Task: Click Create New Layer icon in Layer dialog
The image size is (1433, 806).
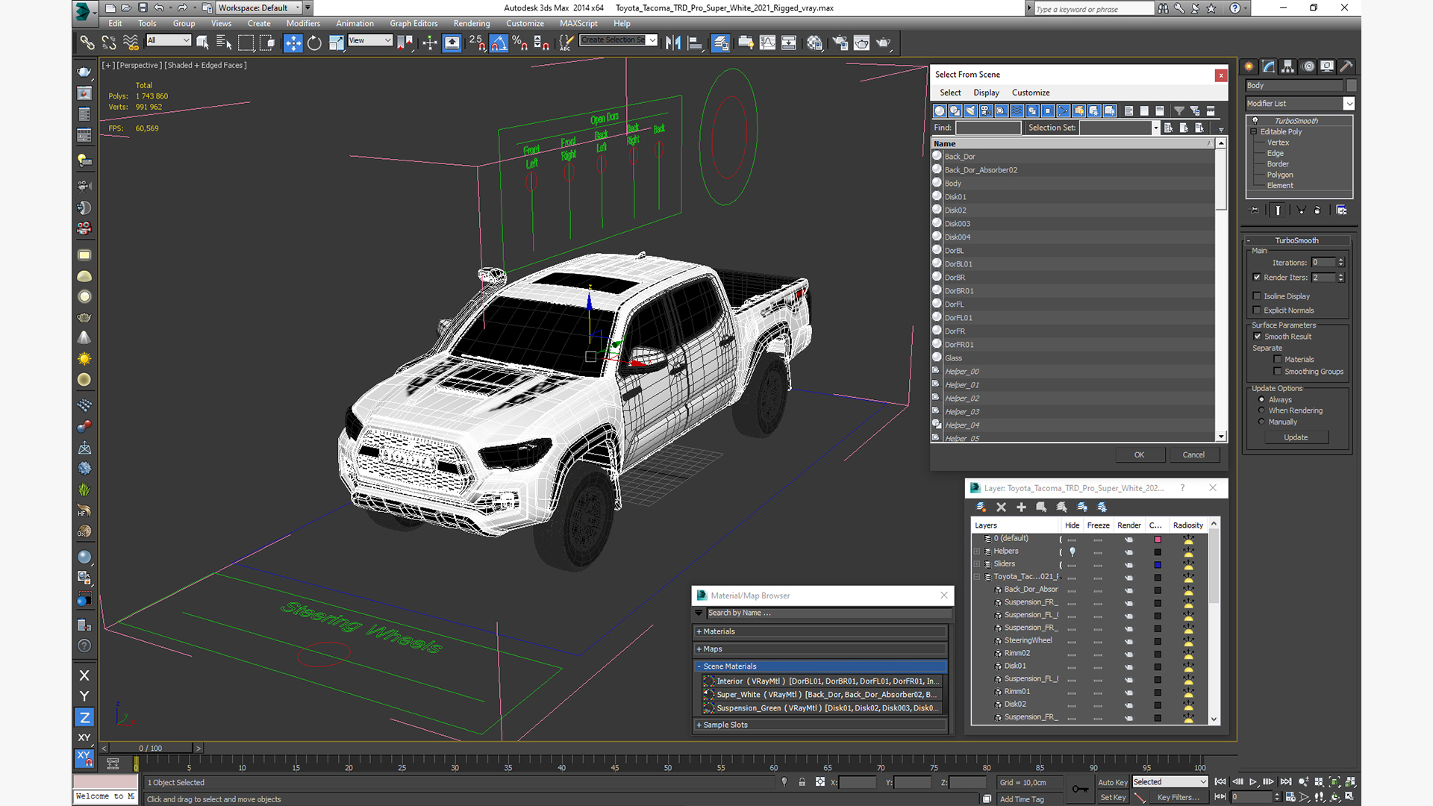Action: click(981, 507)
